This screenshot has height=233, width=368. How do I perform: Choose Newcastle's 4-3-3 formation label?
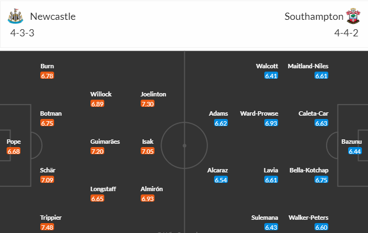tap(22, 33)
